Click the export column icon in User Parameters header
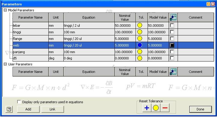The height and width of the screenshot is (117, 217). (x=173, y=72)
